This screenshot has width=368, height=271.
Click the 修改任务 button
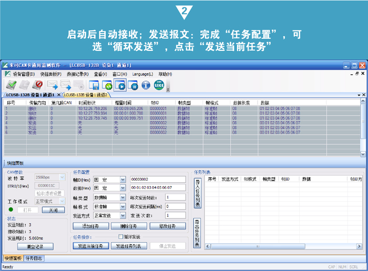tap(168, 226)
